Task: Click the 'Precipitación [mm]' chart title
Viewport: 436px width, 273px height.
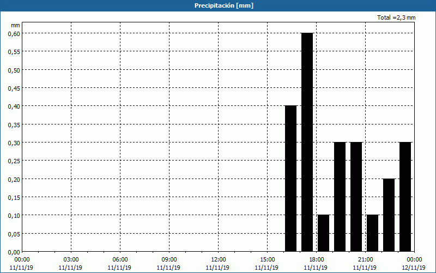Action: [224, 5]
